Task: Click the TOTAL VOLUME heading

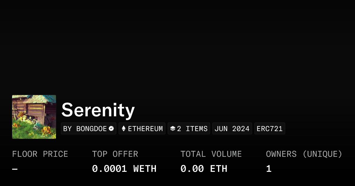Action: (211, 154)
